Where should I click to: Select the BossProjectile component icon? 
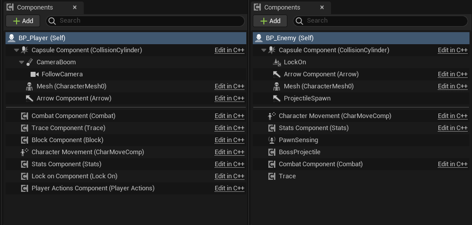(271, 152)
